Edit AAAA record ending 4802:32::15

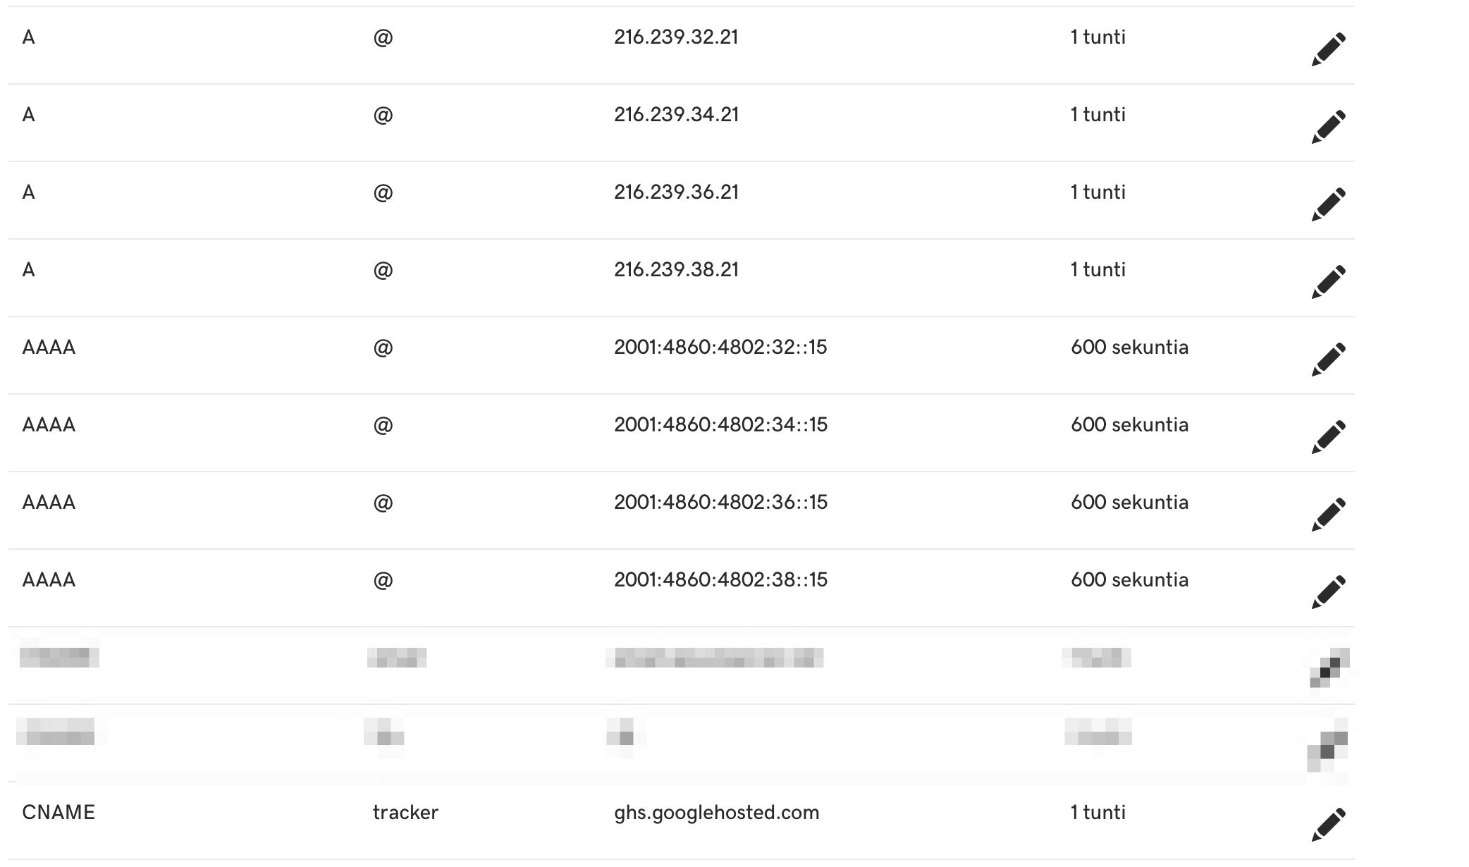tap(1329, 359)
